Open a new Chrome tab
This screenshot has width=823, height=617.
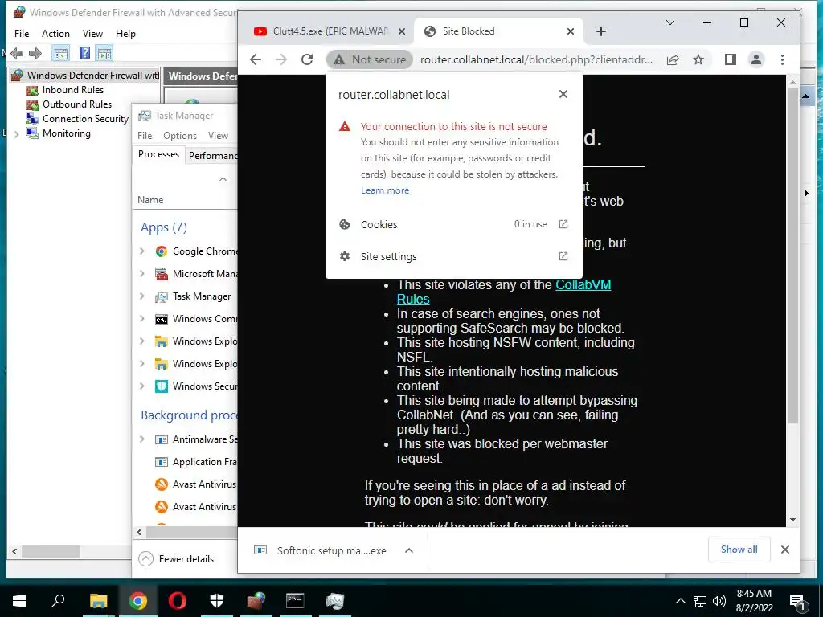point(601,31)
